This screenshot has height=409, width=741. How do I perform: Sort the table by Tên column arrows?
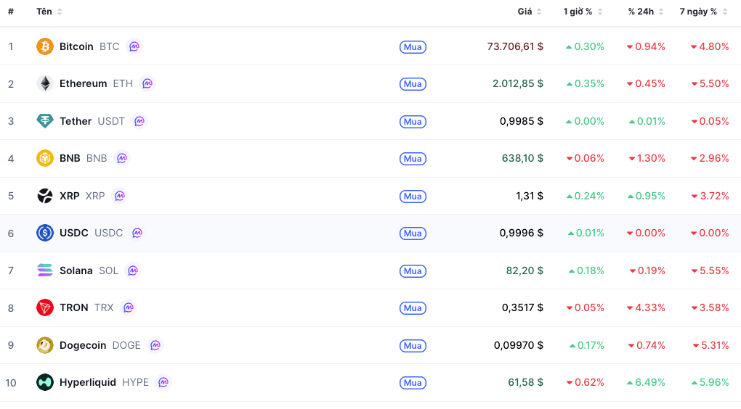click(60, 12)
